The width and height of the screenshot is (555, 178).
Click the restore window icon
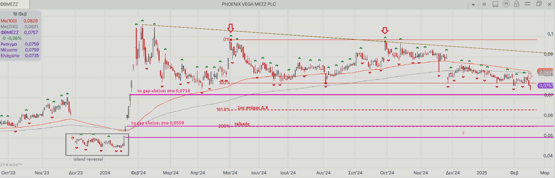(x=539, y=4)
